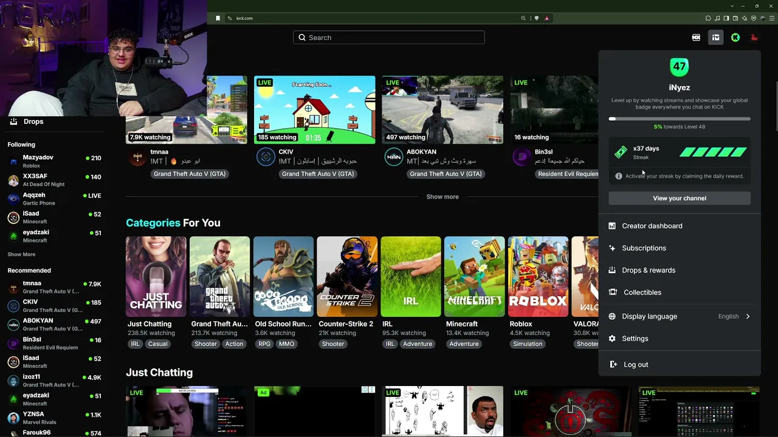Open Subscriptions menu item
Screen dimensions: 778x437
680,248
